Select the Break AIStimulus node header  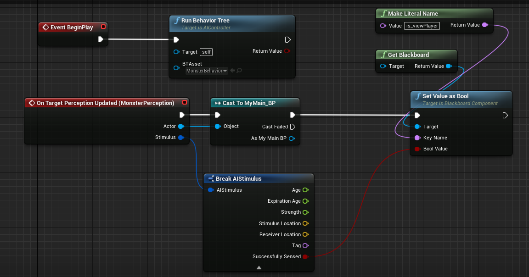point(259,178)
